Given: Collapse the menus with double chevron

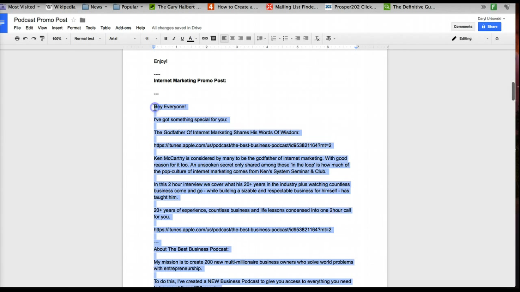Looking at the screenshot, I should point(497,38).
